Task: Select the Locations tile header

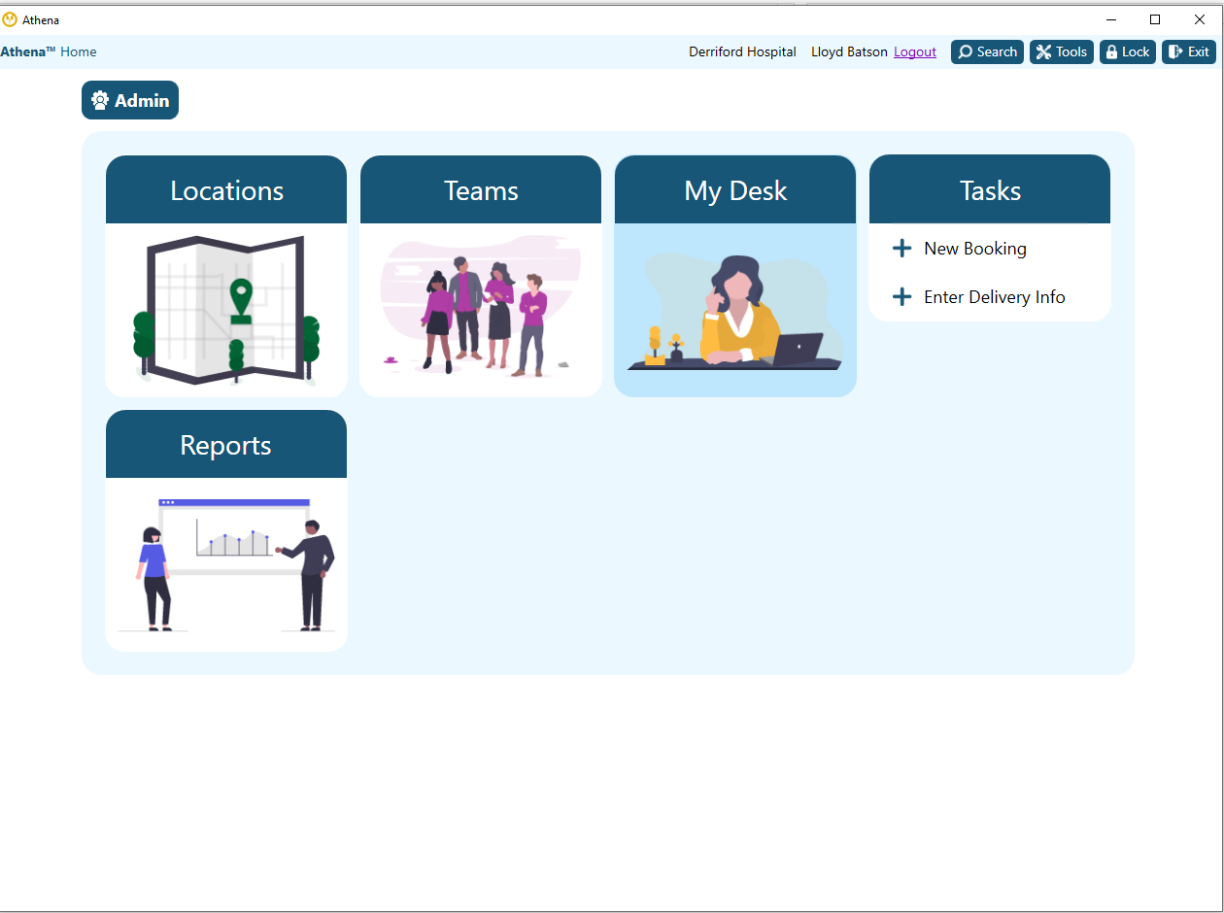Action: (x=226, y=190)
